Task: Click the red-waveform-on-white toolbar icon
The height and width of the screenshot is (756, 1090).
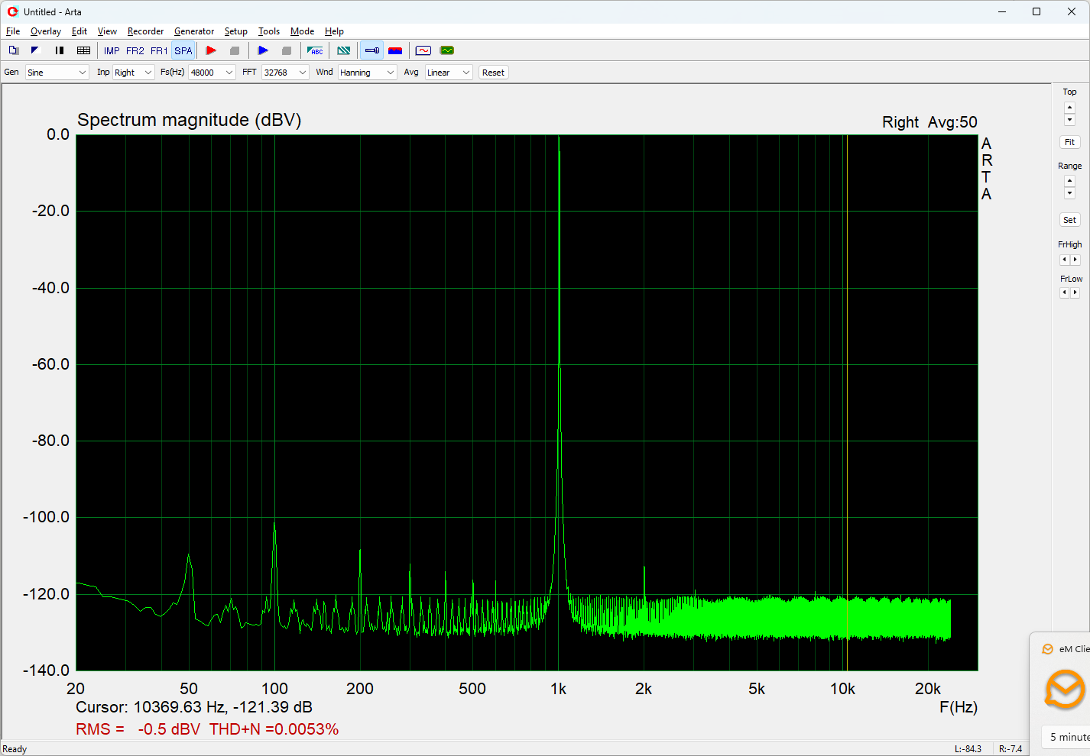Action: point(423,50)
